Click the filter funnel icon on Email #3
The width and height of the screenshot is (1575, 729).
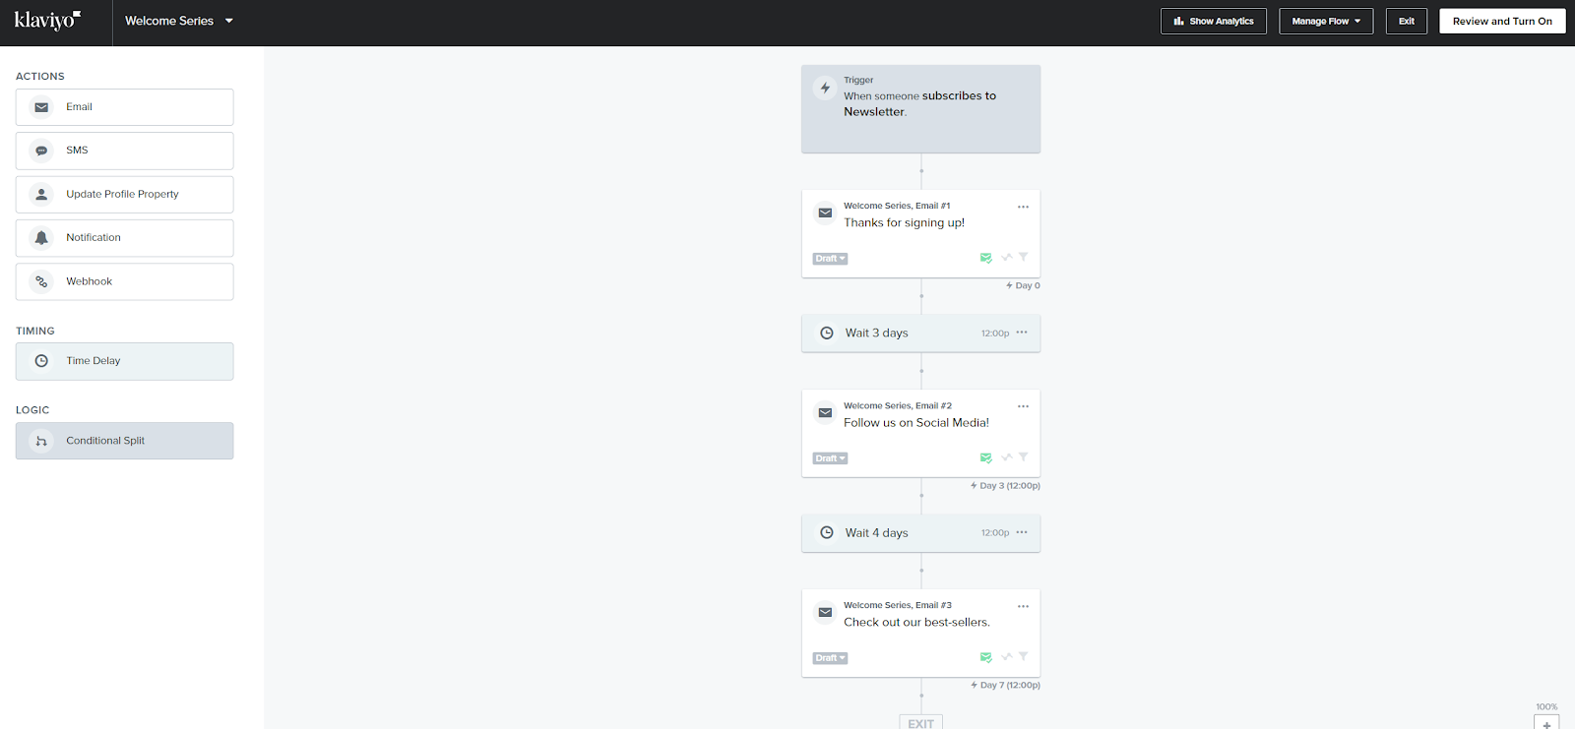click(1024, 656)
